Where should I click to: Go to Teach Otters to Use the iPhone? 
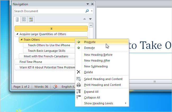click(x=49, y=45)
